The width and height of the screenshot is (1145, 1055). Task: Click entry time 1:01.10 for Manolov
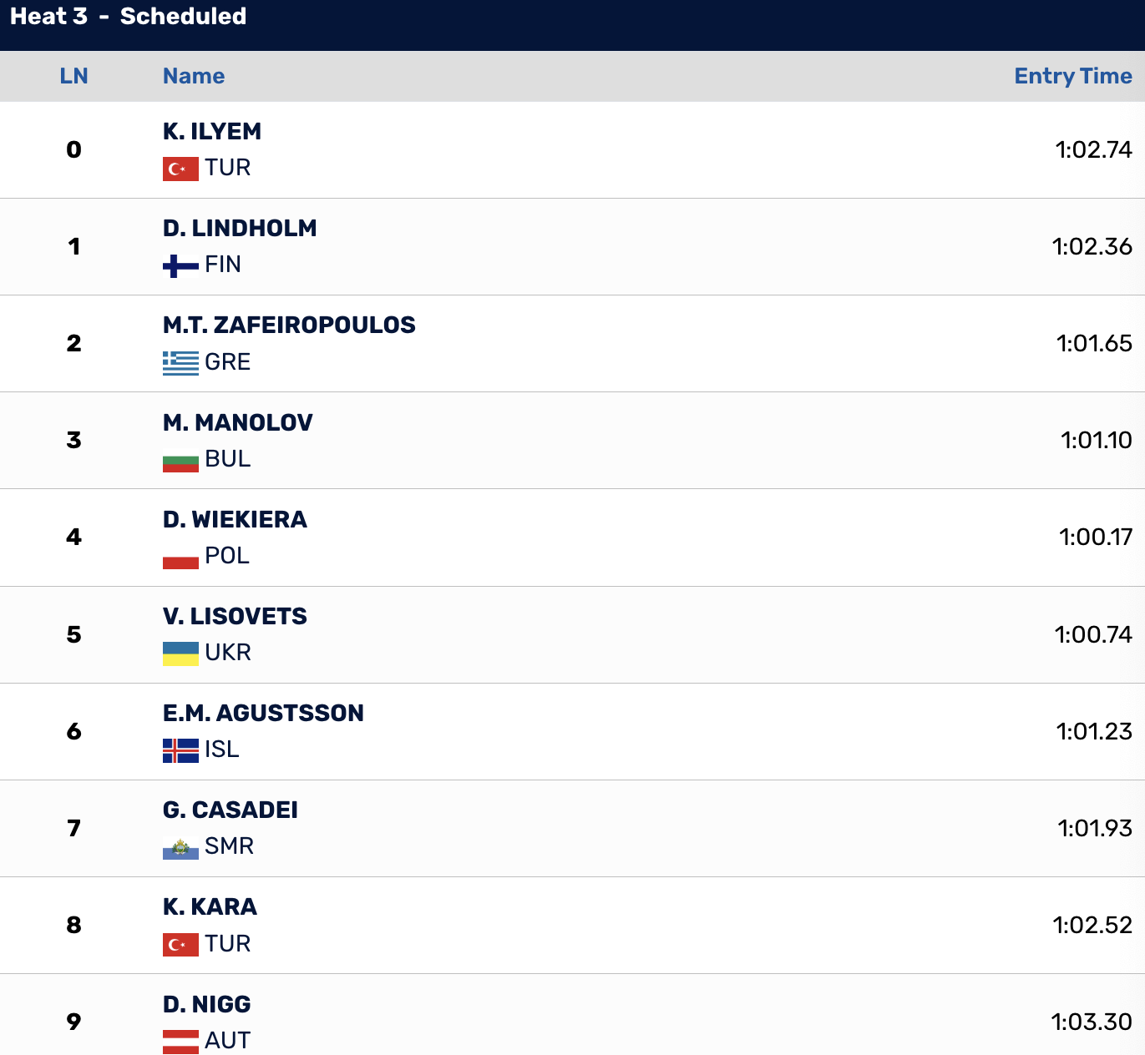click(1096, 440)
